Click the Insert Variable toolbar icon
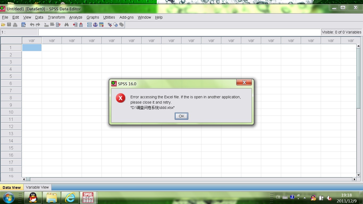The height and width of the screenshot is (204, 363). click(81, 25)
